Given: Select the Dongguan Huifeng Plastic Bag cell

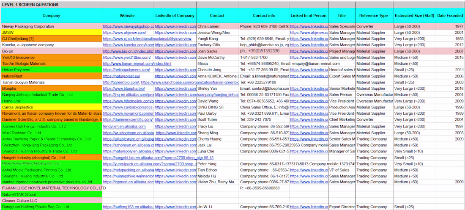Looking at the screenshot, I should tap(51, 207).
